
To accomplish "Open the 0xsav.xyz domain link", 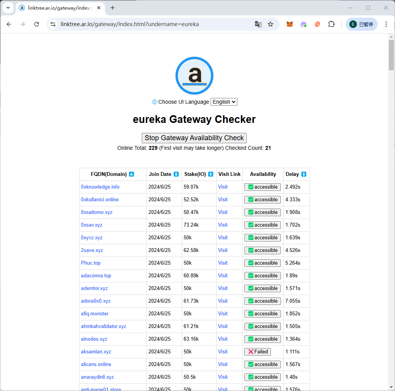I will coord(91,225).
